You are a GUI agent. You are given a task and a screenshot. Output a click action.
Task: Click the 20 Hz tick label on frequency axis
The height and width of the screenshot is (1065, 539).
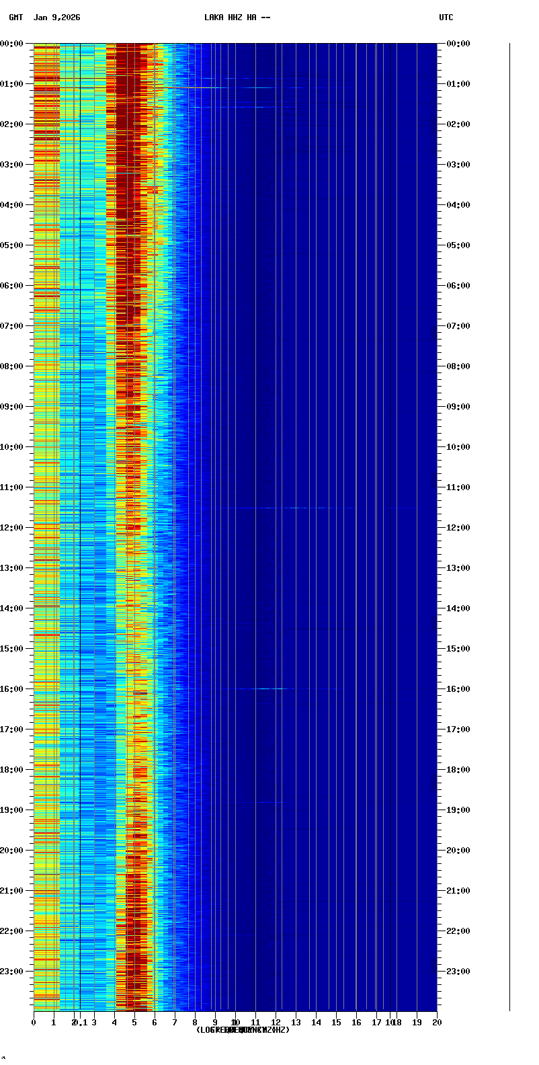tap(437, 1023)
